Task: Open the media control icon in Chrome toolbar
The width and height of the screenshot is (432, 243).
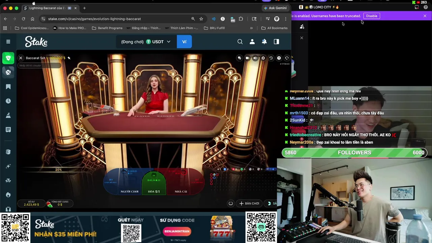Action: (268, 19)
